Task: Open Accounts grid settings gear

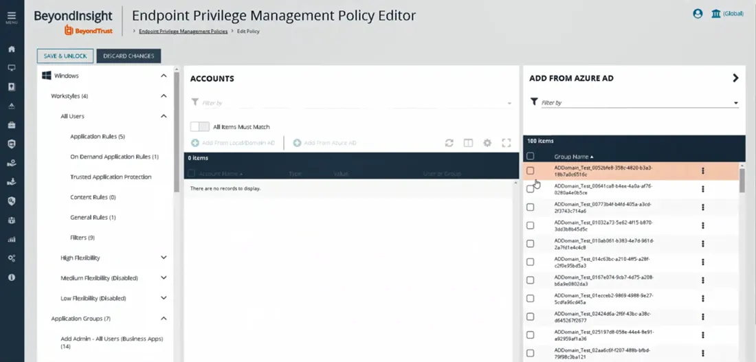Action: click(x=487, y=143)
